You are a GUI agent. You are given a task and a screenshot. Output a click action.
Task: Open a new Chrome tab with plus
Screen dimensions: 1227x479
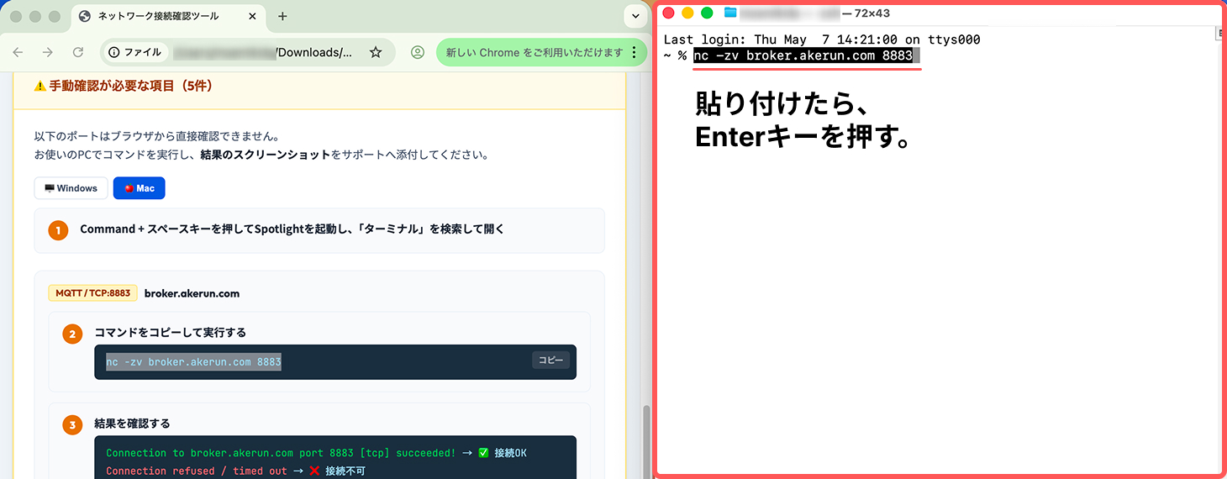pos(282,16)
